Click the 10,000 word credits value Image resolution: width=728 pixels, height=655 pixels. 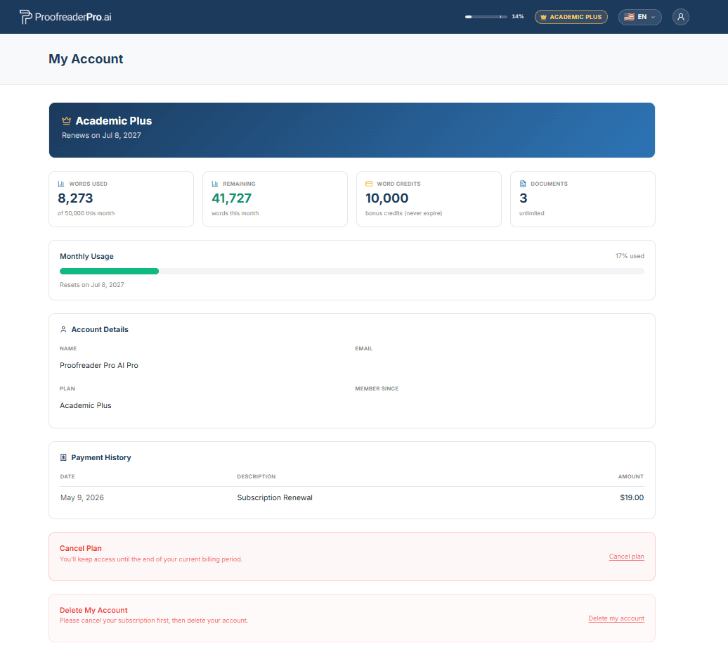386,198
